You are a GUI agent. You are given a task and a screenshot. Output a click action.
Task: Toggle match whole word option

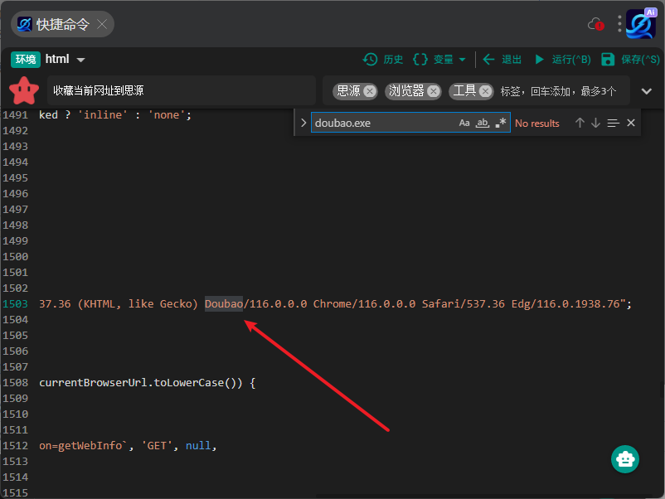pyautogui.click(x=483, y=123)
